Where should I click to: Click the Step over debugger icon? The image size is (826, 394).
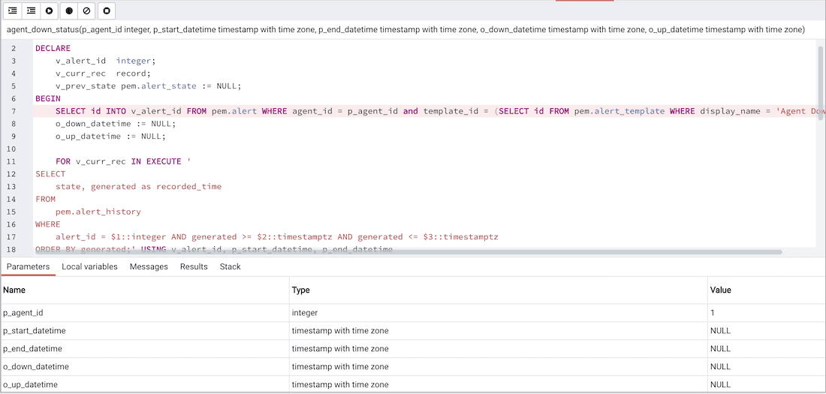[31, 11]
